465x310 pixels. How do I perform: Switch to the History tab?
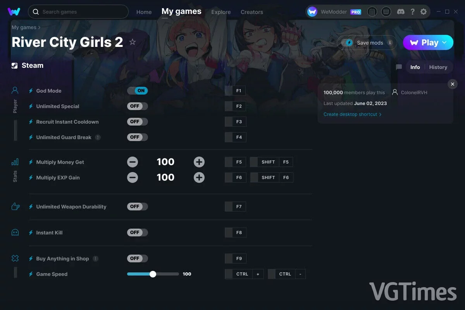(x=438, y=67)
